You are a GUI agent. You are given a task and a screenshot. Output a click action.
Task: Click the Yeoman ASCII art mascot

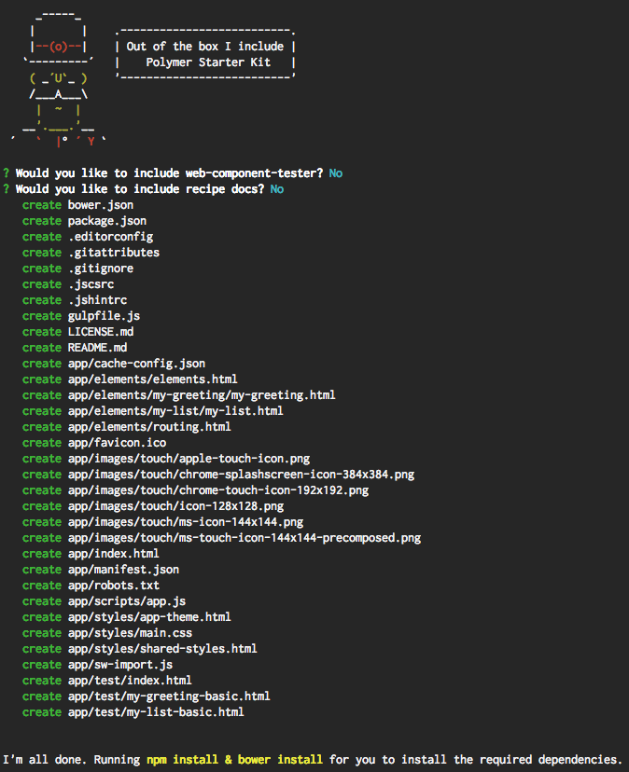point(58,79)
